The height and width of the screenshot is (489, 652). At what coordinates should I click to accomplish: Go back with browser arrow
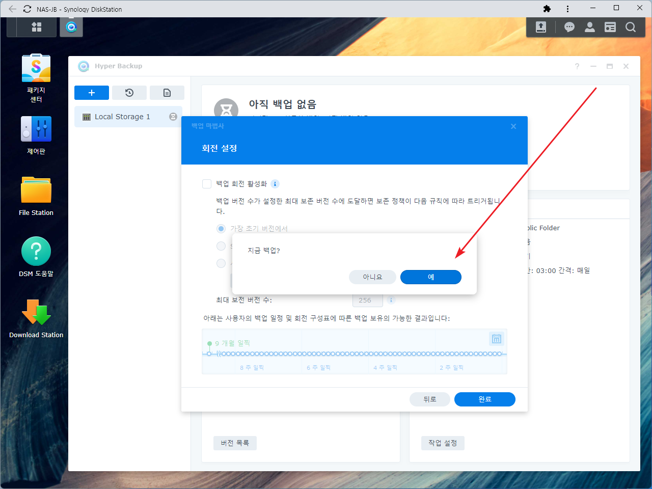12,9
